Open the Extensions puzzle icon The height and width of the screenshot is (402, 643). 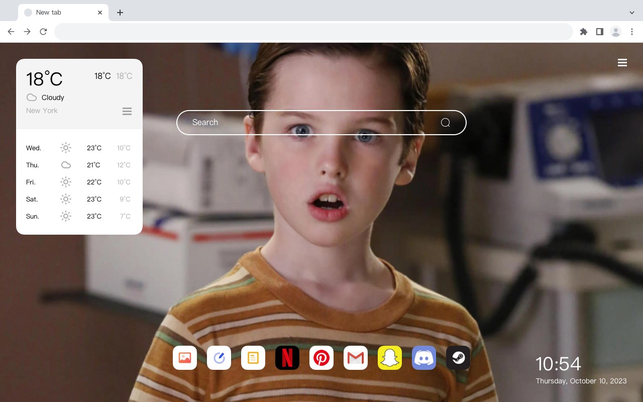(584, 32)
